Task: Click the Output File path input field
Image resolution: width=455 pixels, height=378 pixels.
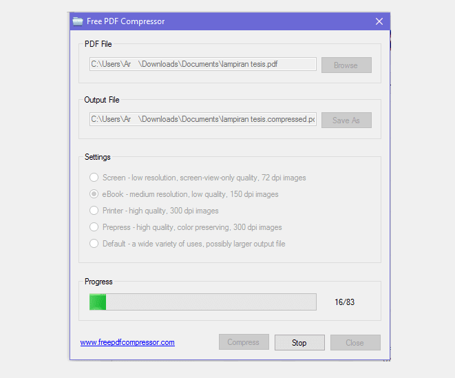Action: tap(203, 119)
